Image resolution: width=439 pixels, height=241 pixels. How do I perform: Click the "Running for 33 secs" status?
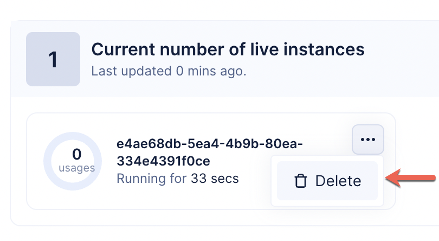click(x=177, y=179)
